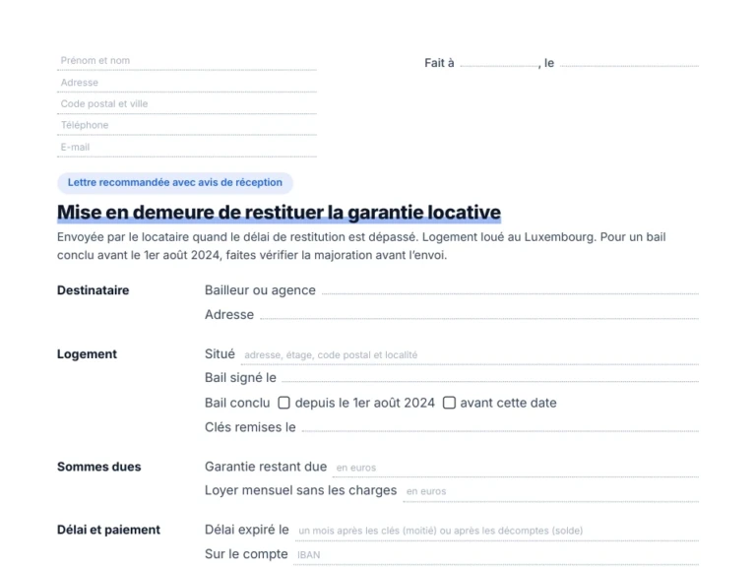
Task: Click the 'Sommes dues' section label
Action: pos(98,467)
